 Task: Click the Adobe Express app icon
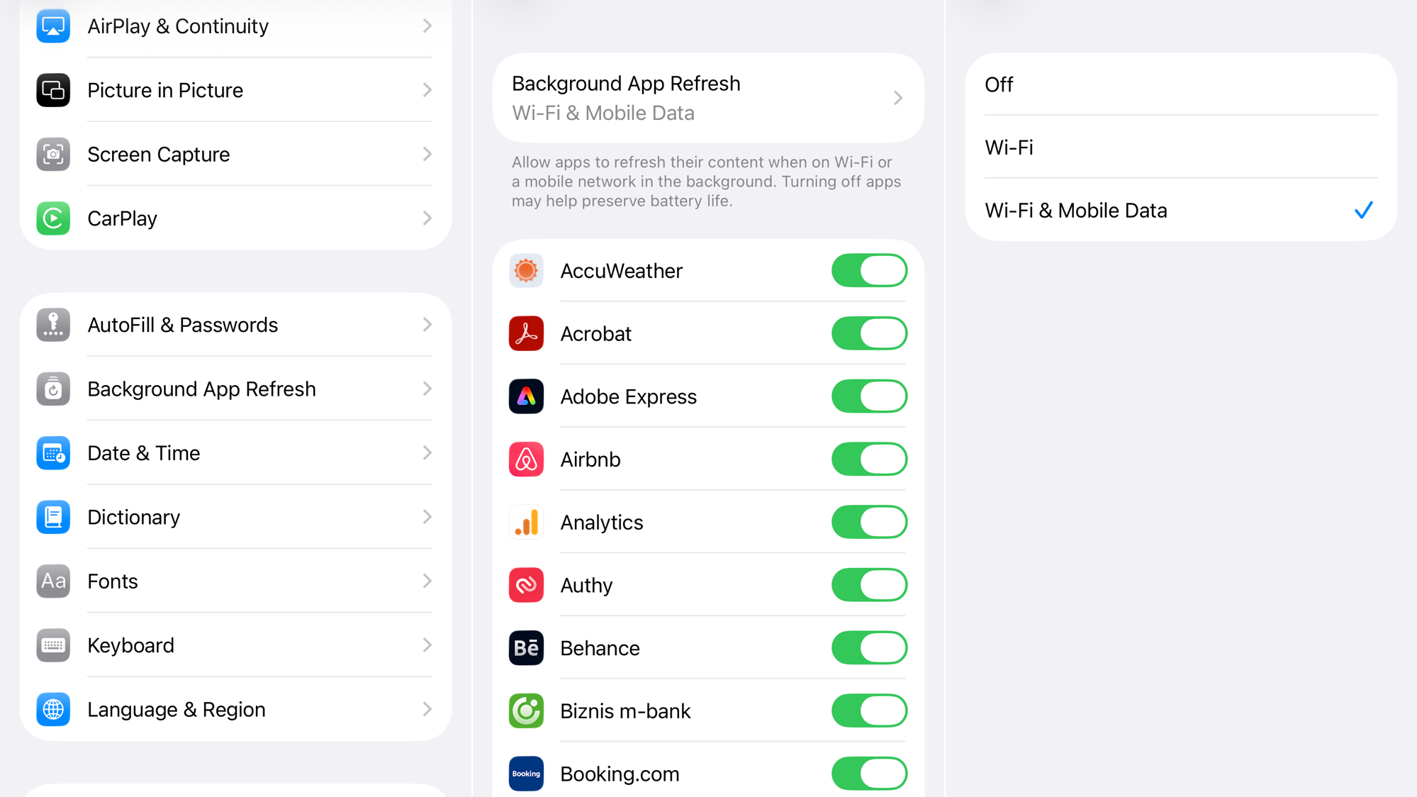click(526, 396)
